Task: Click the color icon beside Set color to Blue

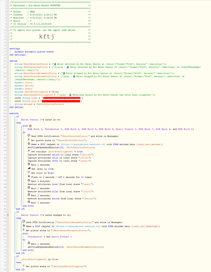Action: tap(29, 172)
